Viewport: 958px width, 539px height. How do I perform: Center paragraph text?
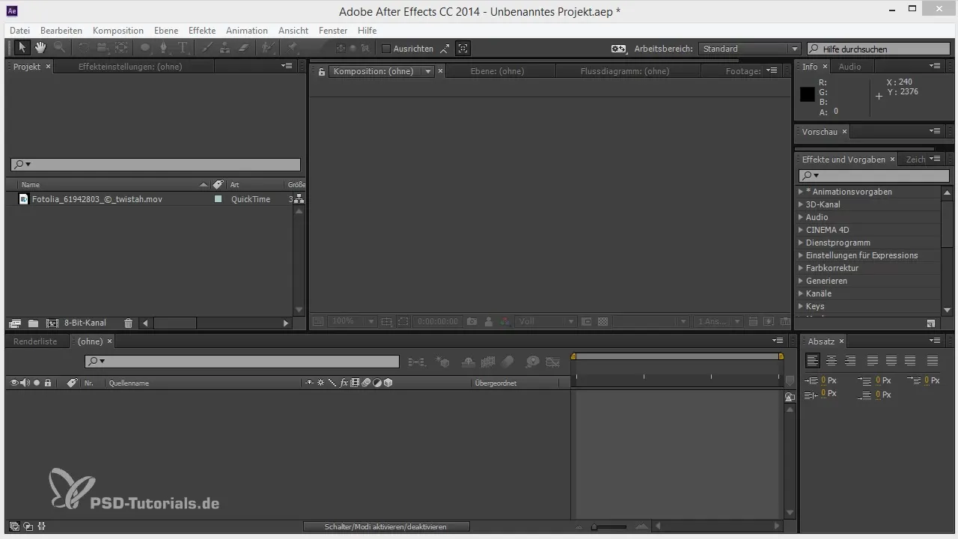[831, 361]
